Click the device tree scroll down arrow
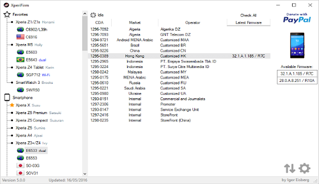This screenshot has width=319, height=184. 85,174
